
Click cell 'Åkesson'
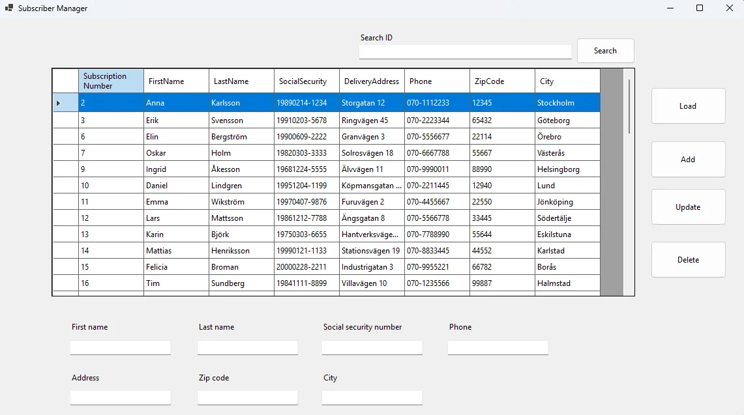pos(241,169)
